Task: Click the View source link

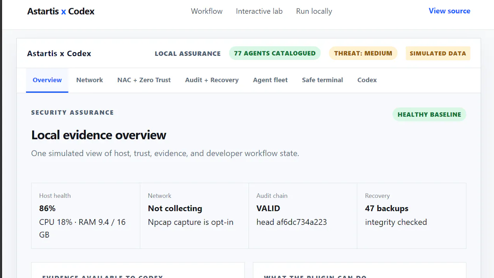Action: pyautogui.click(x=449, y=11)
